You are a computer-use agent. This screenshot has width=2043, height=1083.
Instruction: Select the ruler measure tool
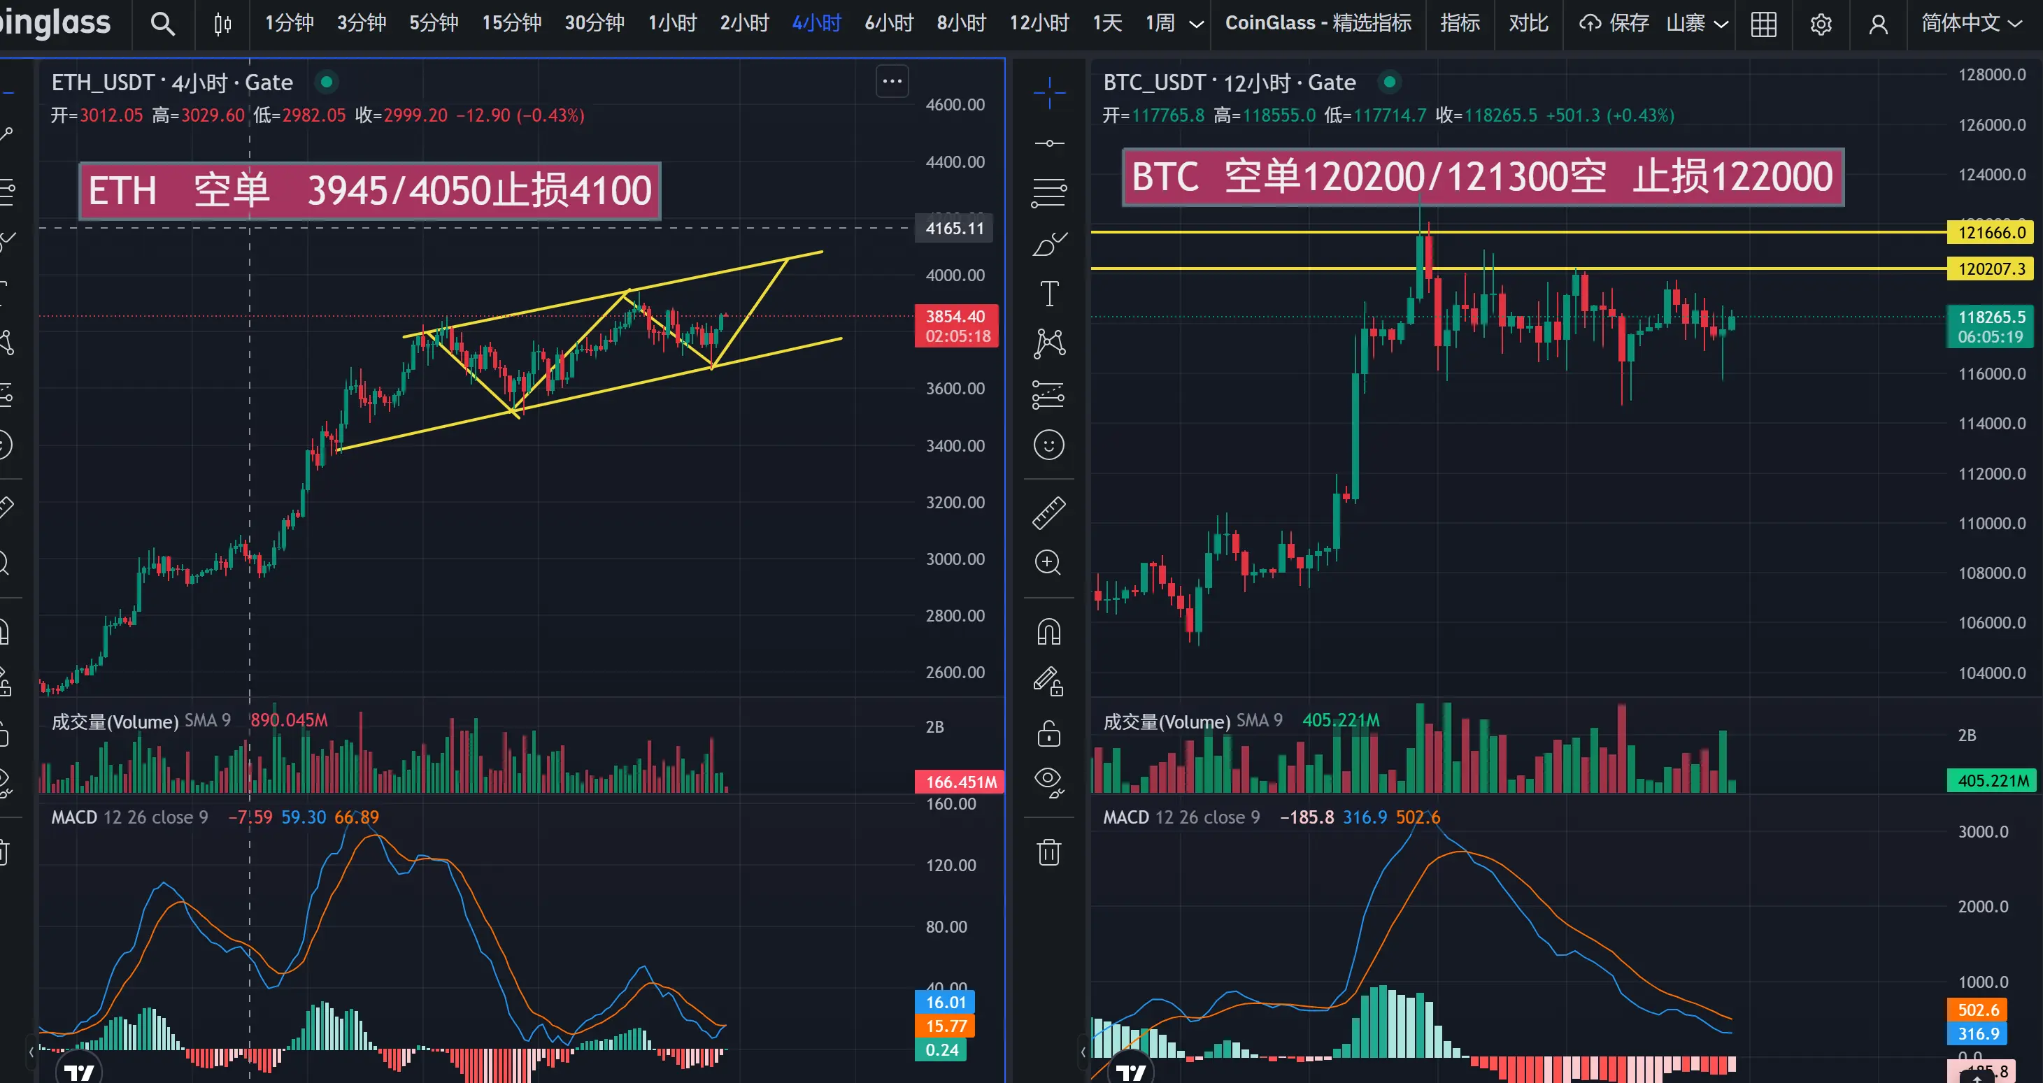click(1048, 513)
